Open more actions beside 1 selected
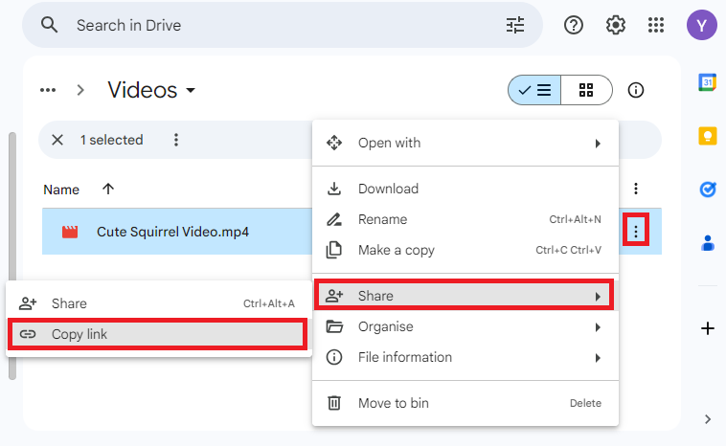 click(176, 140)
